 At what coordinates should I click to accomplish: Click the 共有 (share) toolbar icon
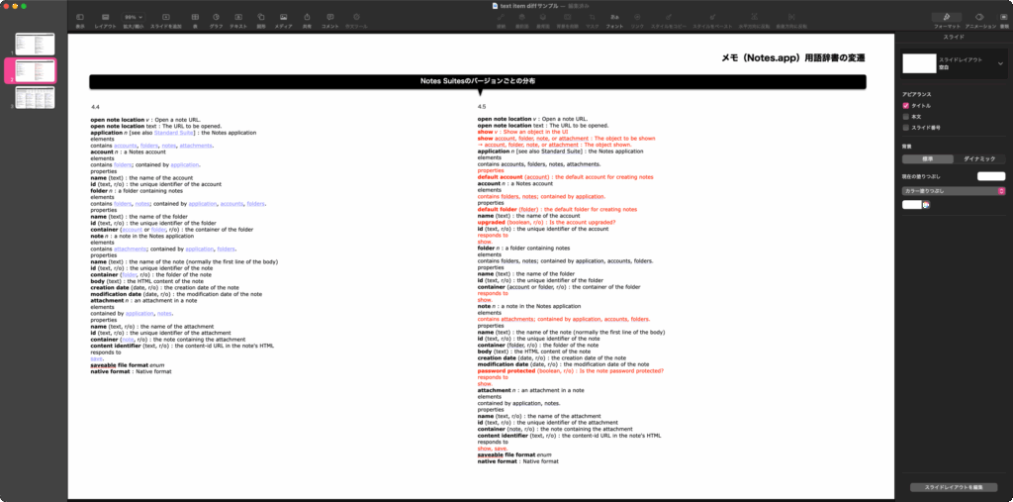point(307,18)
